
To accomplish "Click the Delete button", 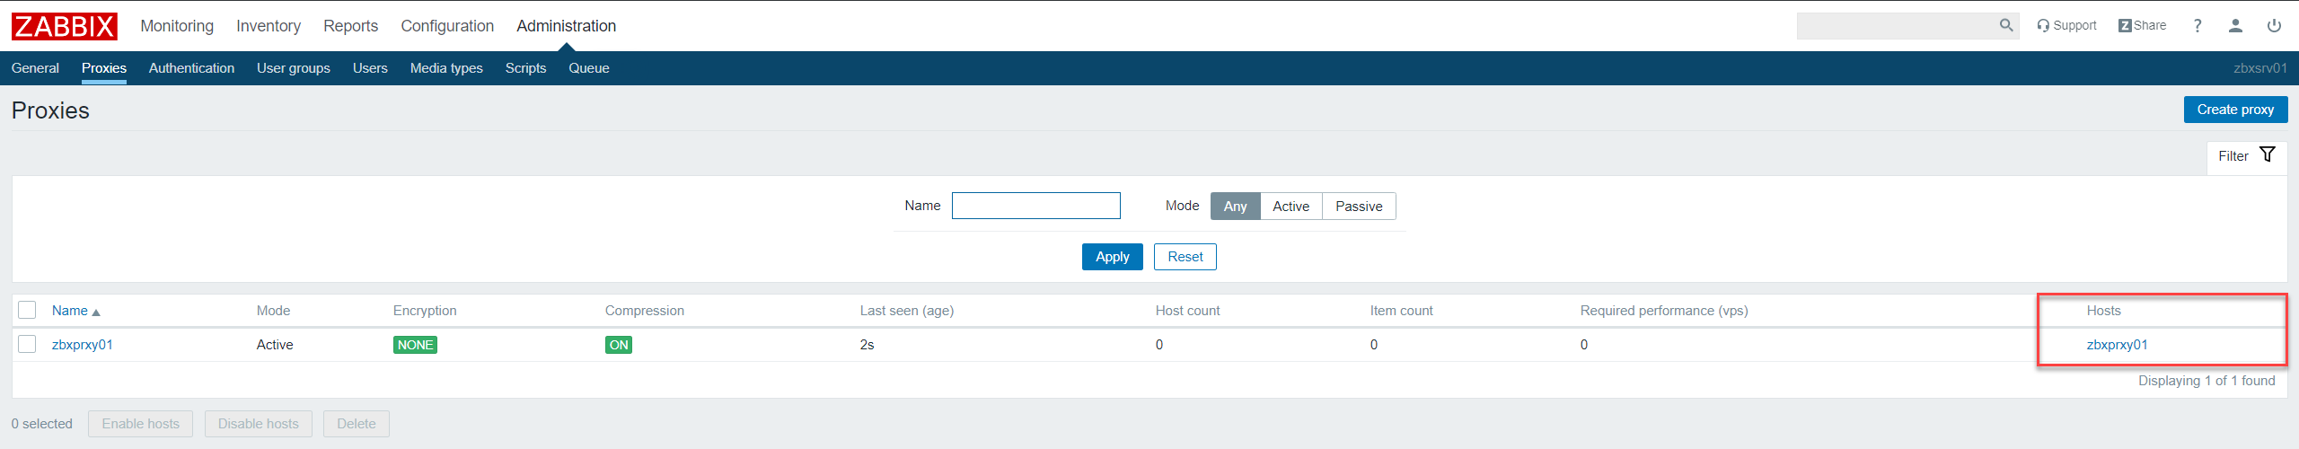I will click(x=357, y=424).
